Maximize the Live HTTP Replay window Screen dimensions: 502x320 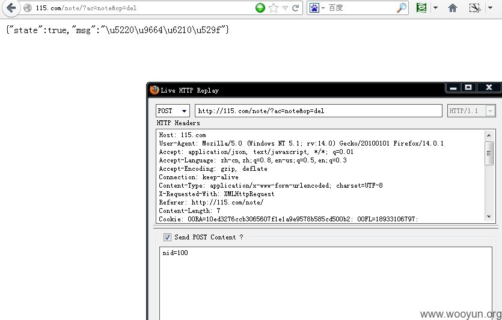tap(468, 87)
